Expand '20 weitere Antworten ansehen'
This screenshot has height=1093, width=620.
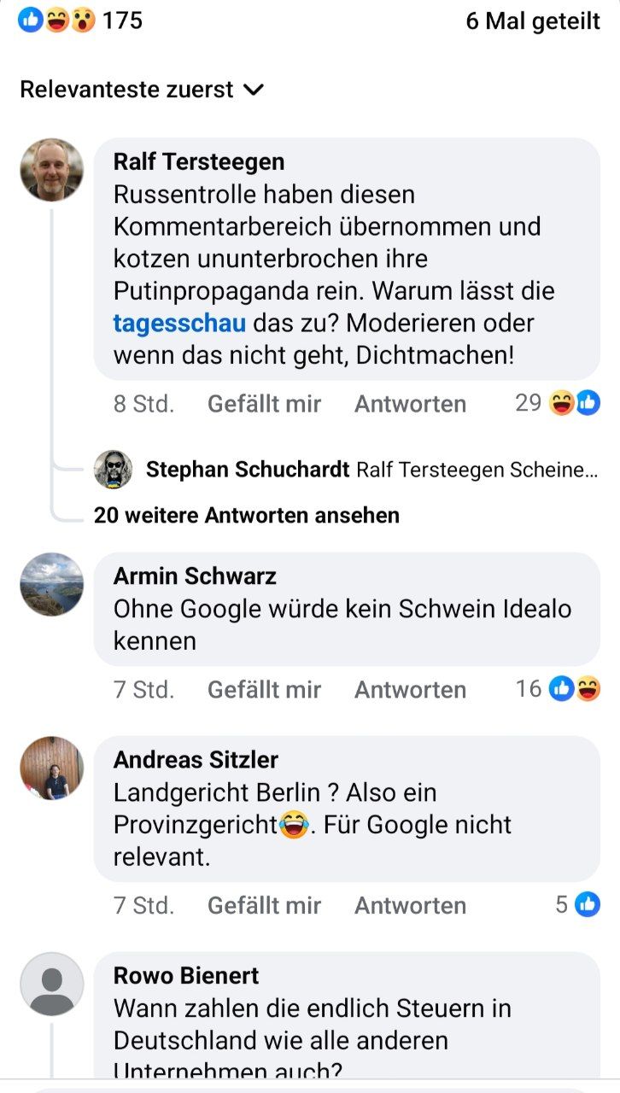point(246,515)
